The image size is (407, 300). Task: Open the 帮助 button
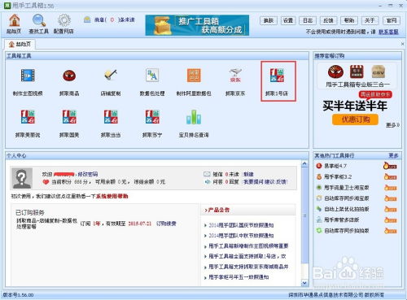349,20
